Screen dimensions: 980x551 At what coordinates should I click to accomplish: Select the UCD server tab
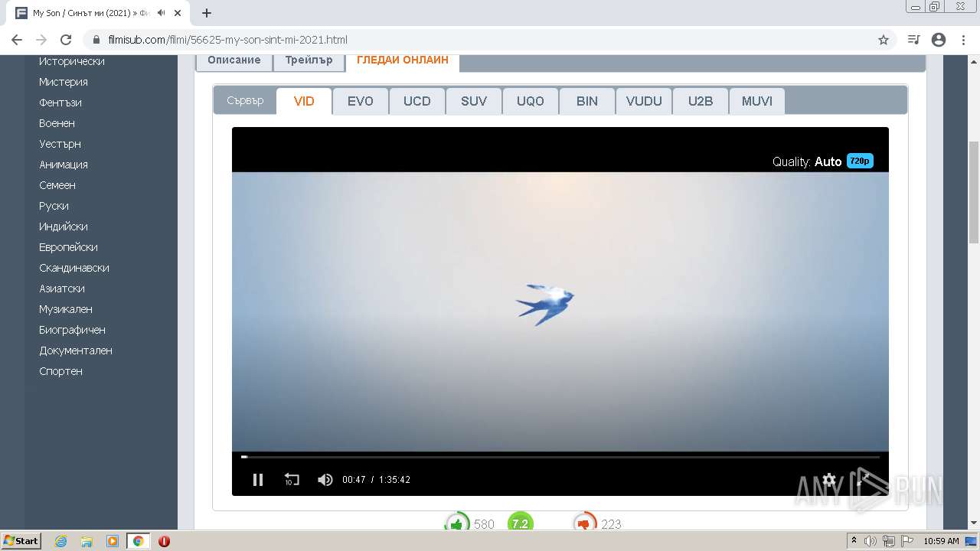point(417,101)
